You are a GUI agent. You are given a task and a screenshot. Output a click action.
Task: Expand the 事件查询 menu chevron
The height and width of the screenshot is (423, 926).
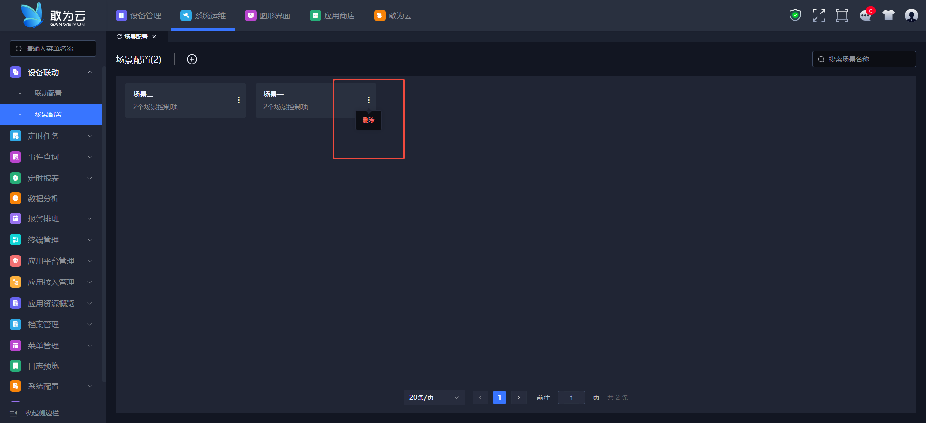pyautogui.click(x=90, y=157)
